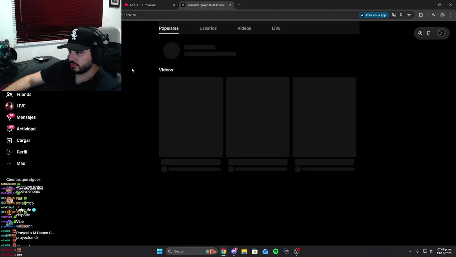This screenshot has height=257, width=456.
Task: Switch to the Populares tab
Action: [169, 28]
